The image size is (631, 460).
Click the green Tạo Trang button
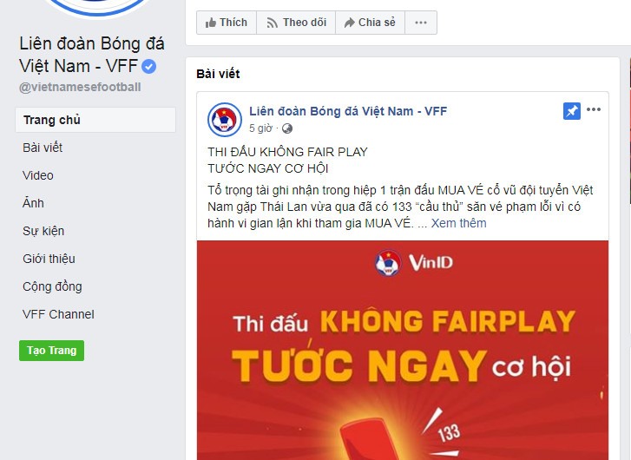[x=51, y=351]
